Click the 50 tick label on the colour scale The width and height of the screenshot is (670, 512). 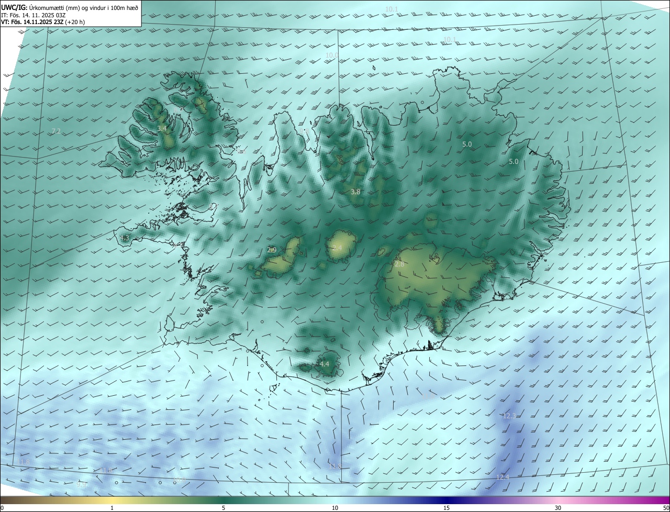pos(666,508)
